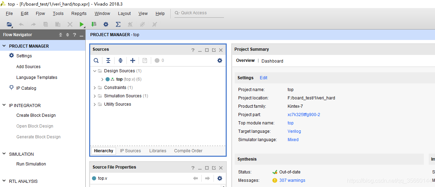The image size is (435, 187).
Task: Add sources with plus icon
Action: click(133, 60)
